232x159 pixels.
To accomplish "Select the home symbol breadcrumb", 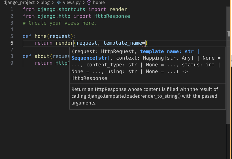I will click(x=99, y=3).
